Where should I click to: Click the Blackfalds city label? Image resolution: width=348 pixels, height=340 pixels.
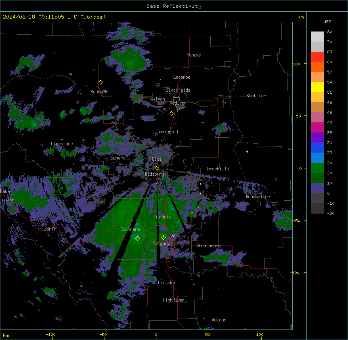coord(178,90)
